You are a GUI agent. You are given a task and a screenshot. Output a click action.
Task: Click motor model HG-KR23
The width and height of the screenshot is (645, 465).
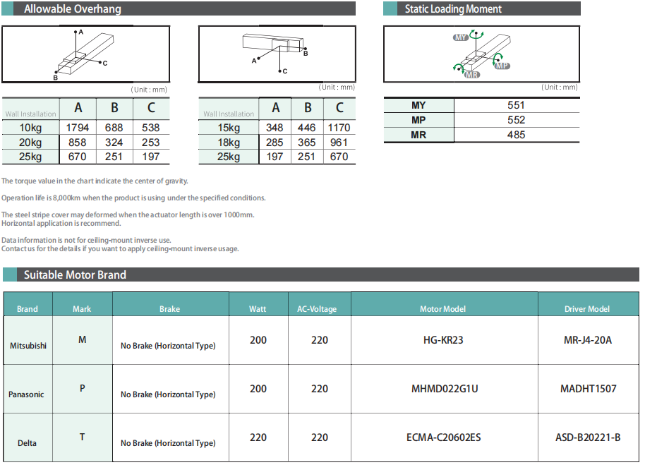pyautogui.click(x=443, y=340)
